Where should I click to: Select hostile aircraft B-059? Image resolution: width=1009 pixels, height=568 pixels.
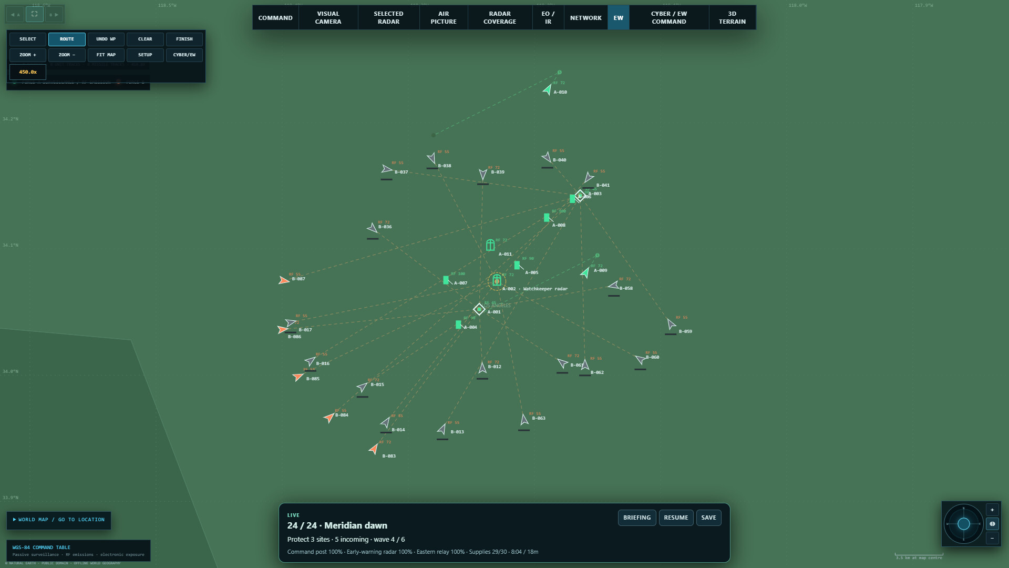pyautogui.click(x=671, y=323)
